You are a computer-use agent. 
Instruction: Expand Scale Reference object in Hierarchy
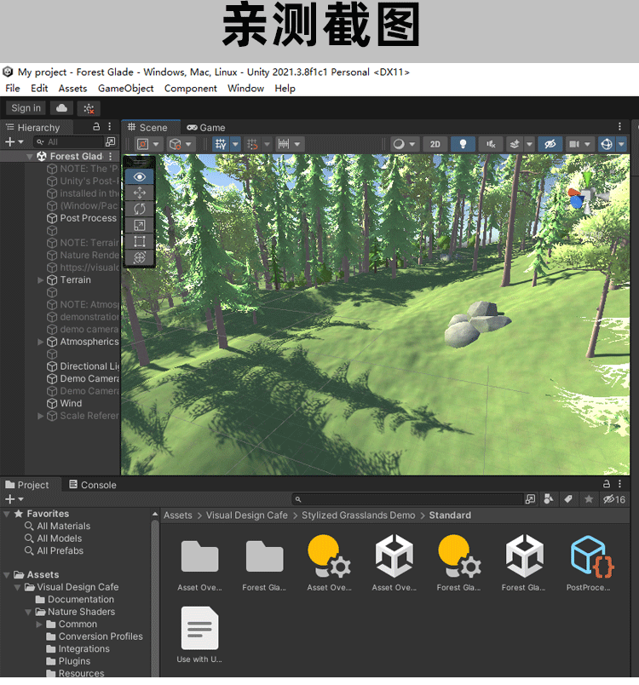(41, 416)
